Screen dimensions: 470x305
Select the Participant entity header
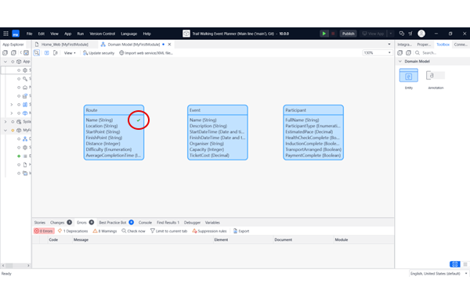pyautogui.click(x=313, y=110)
